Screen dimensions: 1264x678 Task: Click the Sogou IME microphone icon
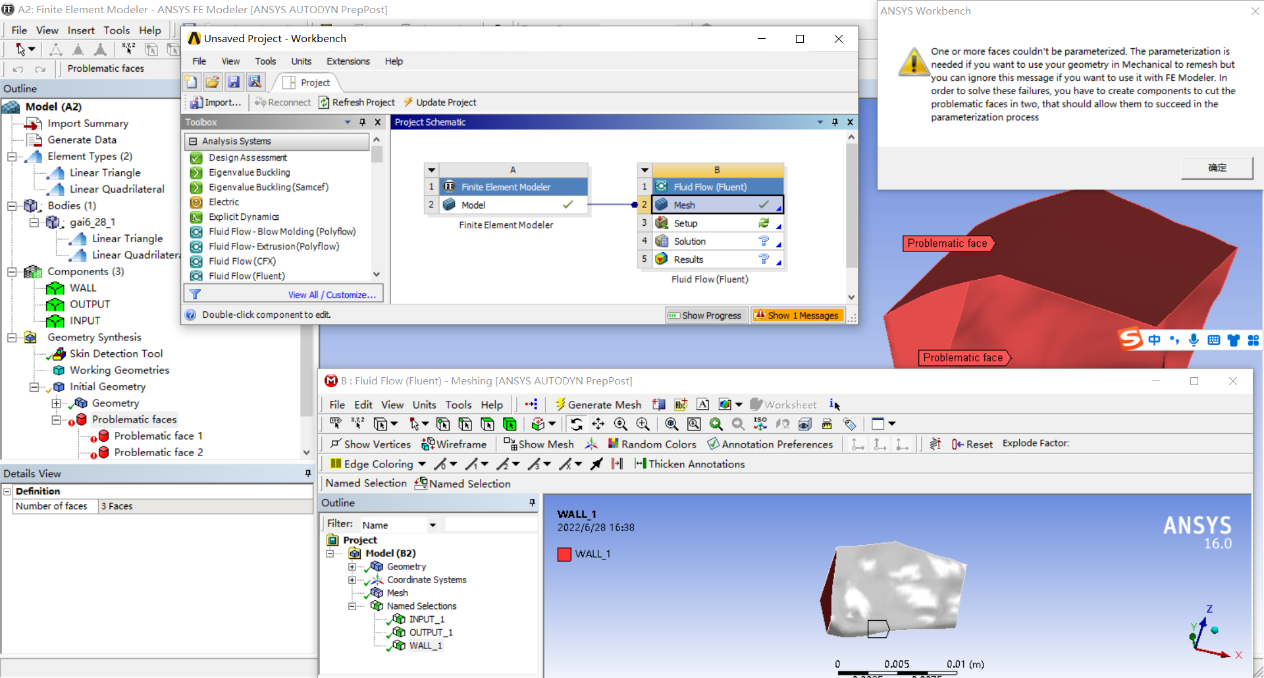click(1194, 340)
